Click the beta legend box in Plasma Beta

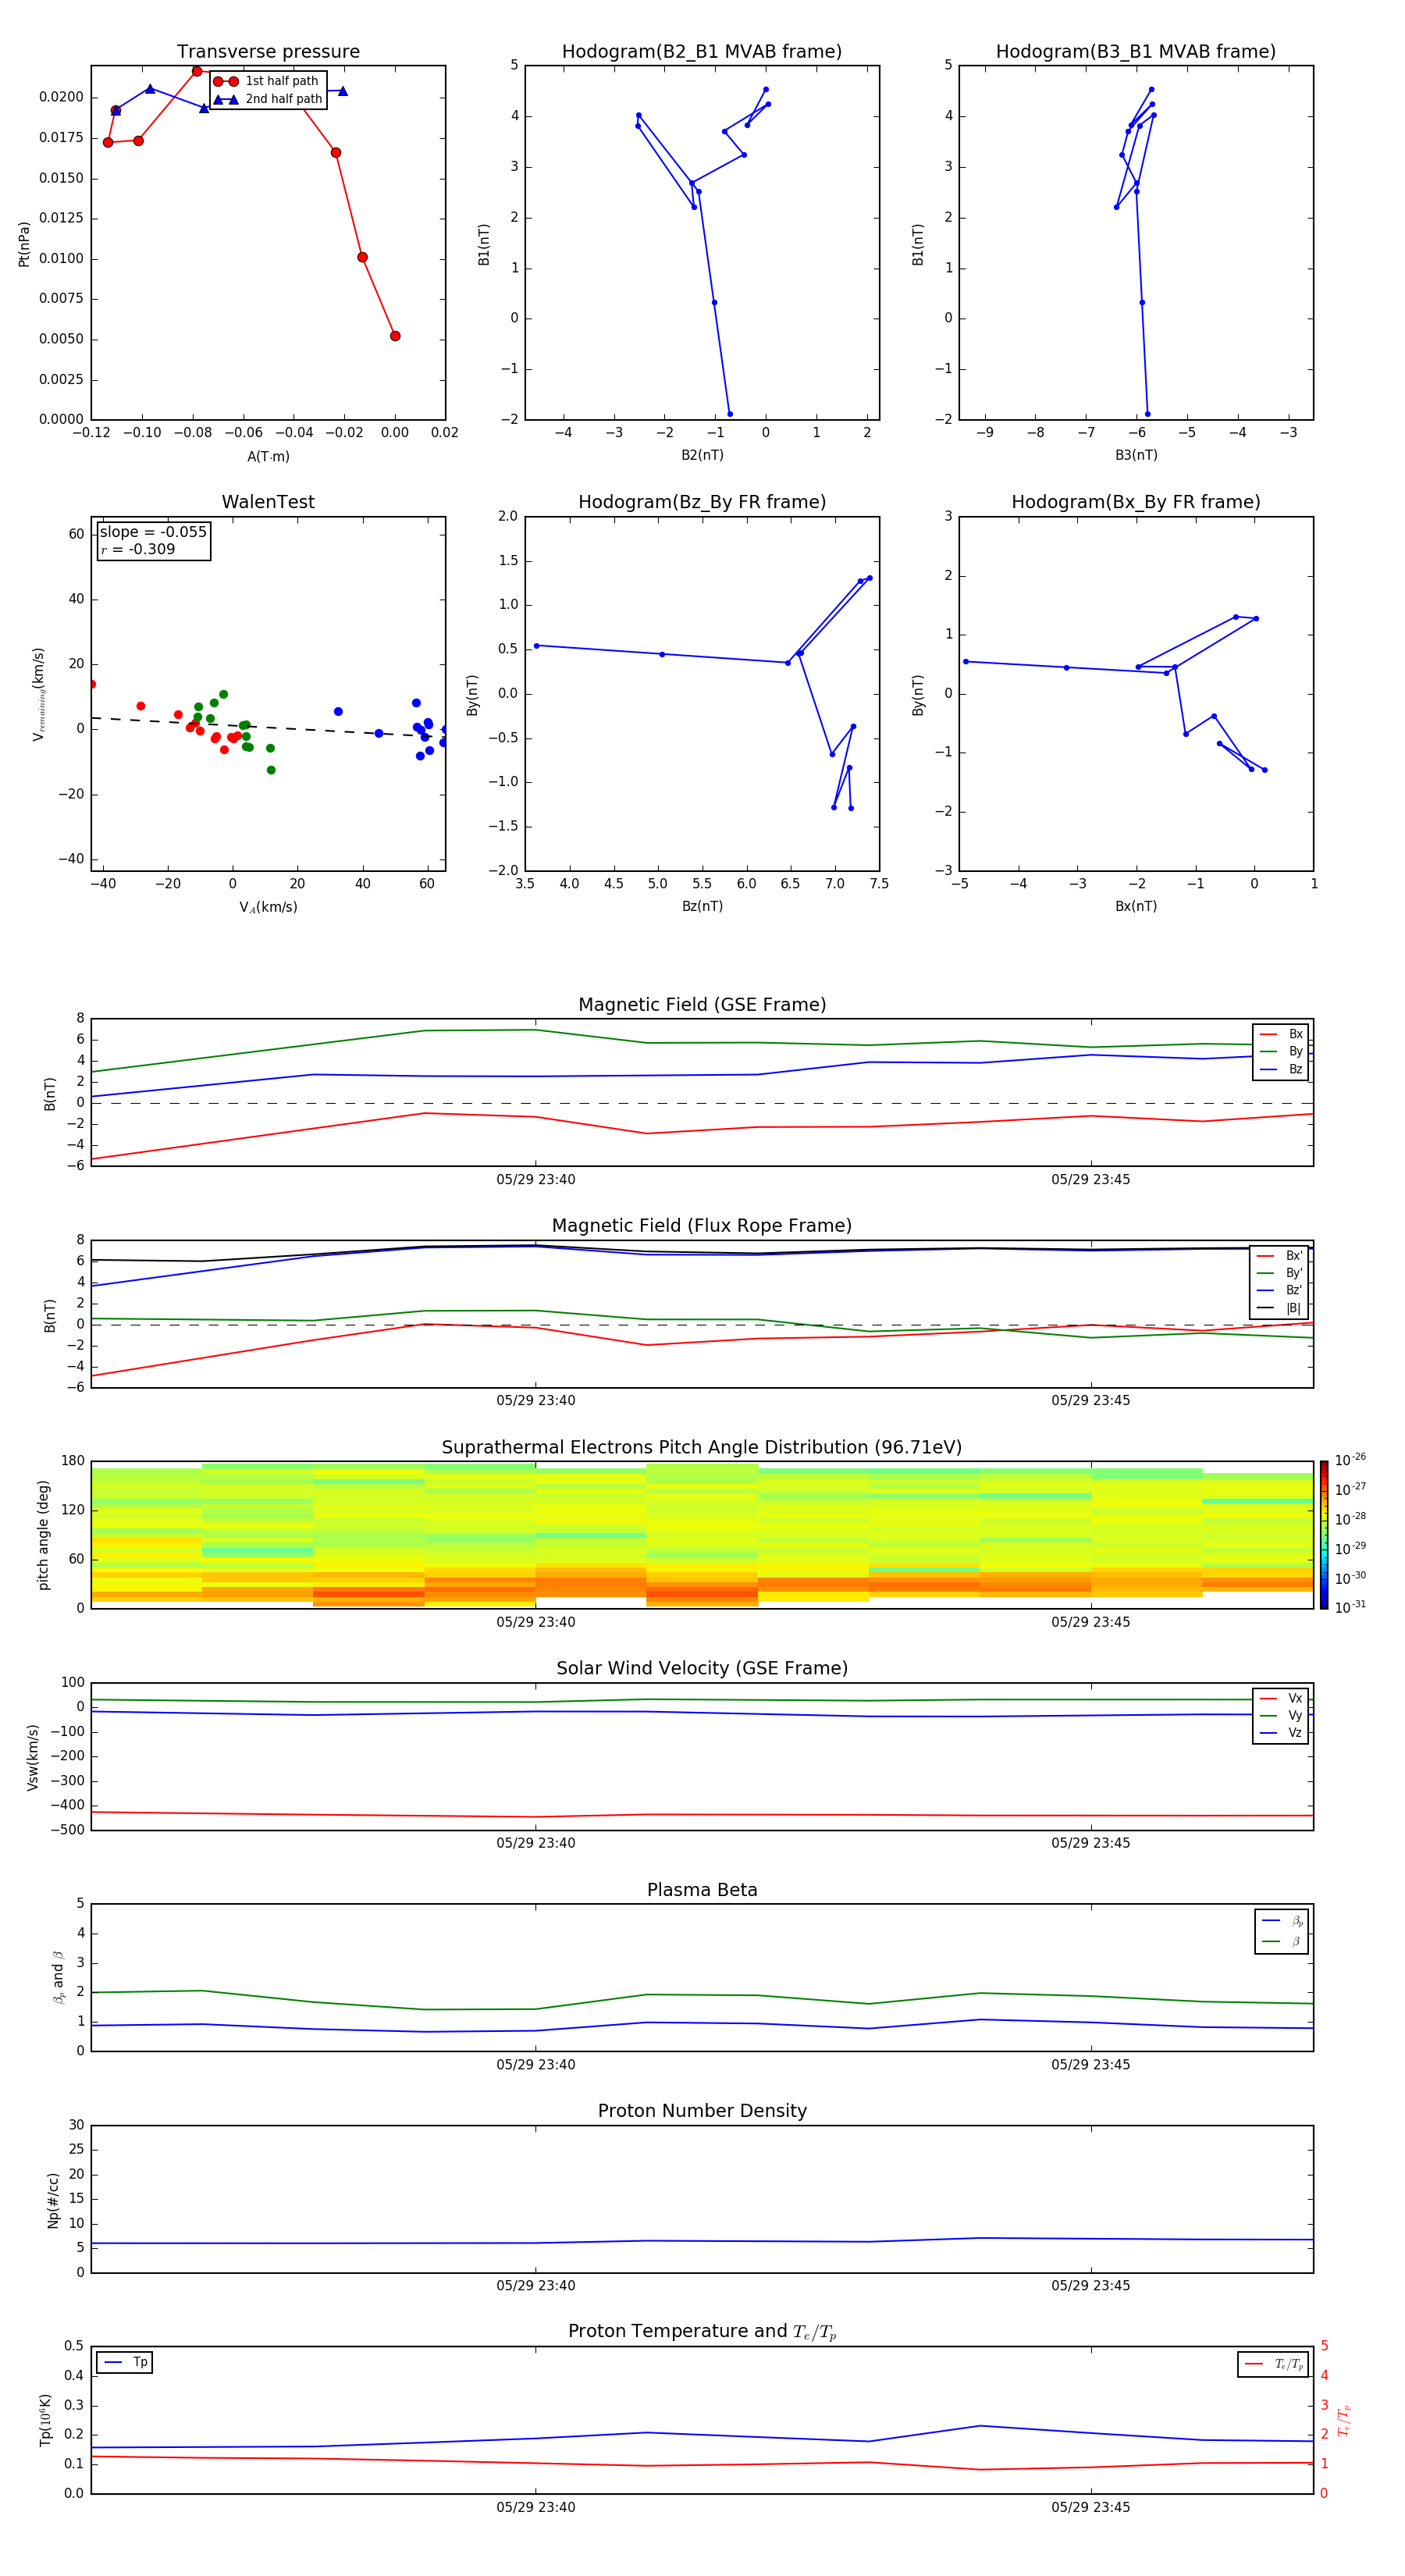pos(1281,1932)
